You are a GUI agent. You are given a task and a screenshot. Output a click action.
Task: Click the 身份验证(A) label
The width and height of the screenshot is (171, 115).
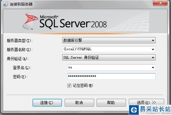pyautogui.click(x=18, y=59)
